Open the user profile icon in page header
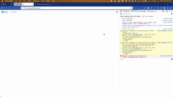The height and width of the screenshot is (97, 173). tap(117, 12)
